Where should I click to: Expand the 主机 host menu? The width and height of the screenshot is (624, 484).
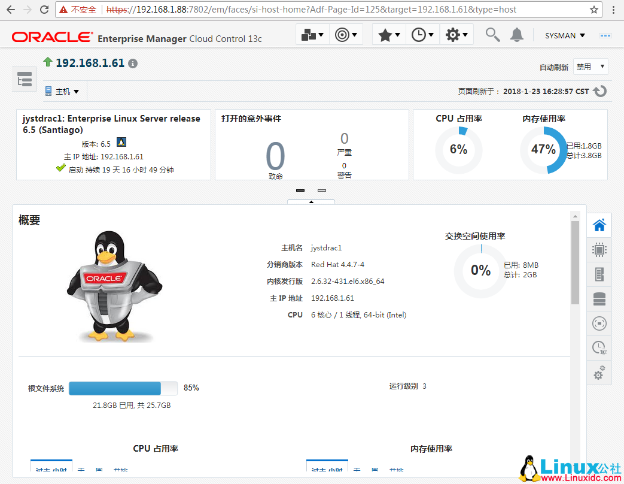tap(62, 91)
